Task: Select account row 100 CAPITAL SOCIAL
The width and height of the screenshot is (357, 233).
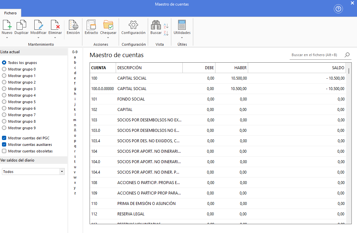Action: [218, 78]
